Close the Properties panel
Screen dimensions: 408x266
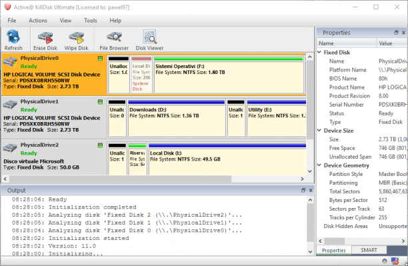(x=403, y=33)
